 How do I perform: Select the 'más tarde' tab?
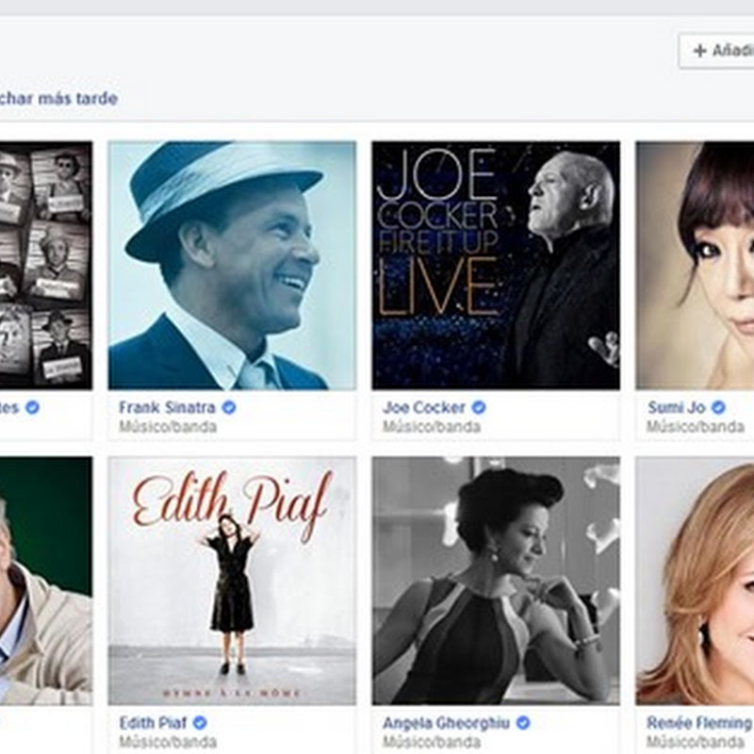[x=58, y=99]
